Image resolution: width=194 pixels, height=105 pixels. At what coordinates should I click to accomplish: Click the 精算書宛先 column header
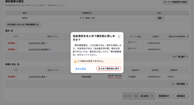click(87, 13)
